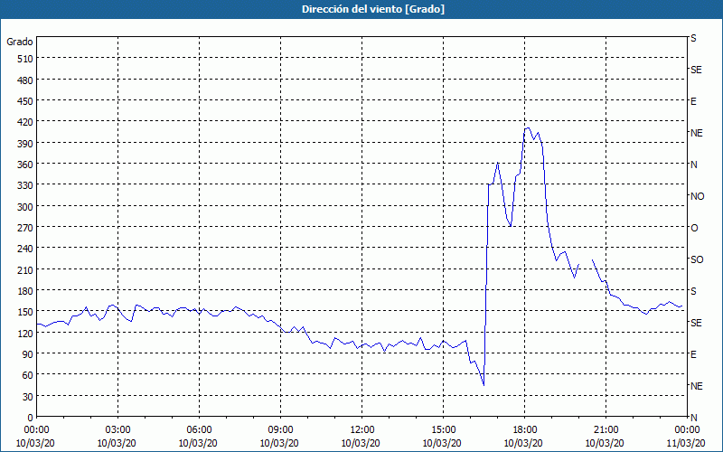Click the 'Grado' unit label on the y-axis
Viewport: 723px width, 452px height.
click(x=20, y=42)
